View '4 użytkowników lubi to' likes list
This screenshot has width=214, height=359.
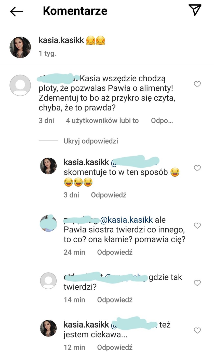coord(102,121)
